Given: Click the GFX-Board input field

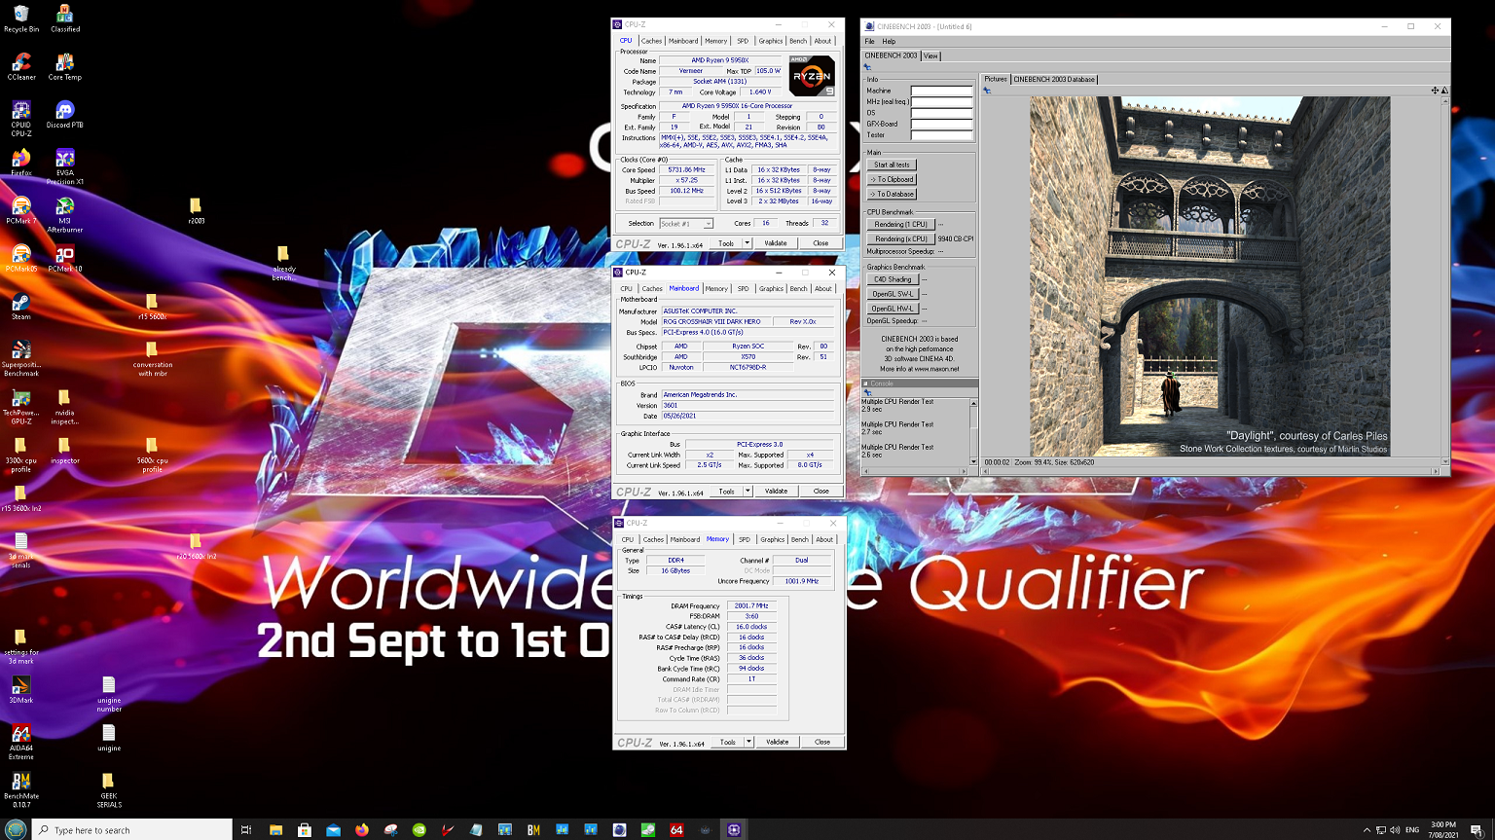Looking at the screenshot, I should [x=941, y=124].
